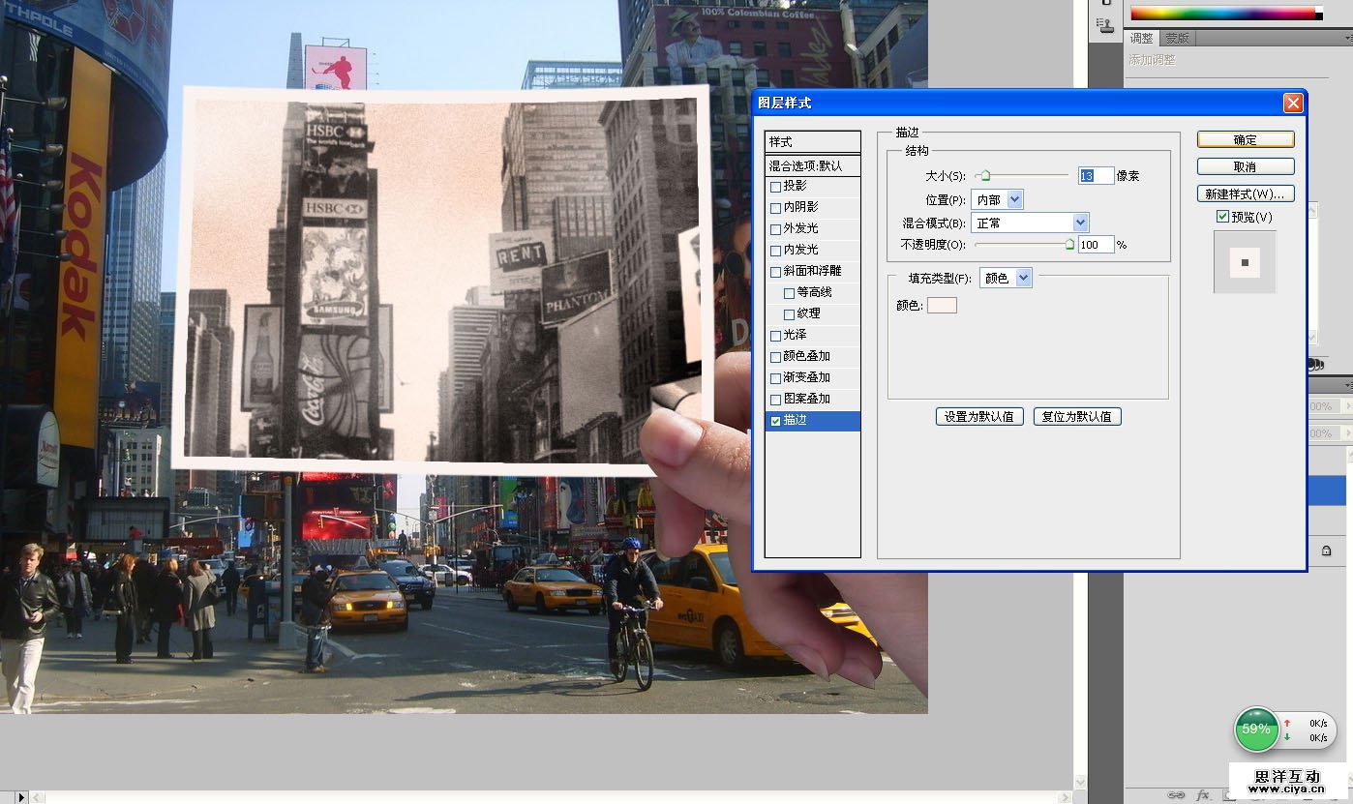Click the link layers chain icon
This screenshot has height=804, width=1353.
click(x=1176, y=794)
